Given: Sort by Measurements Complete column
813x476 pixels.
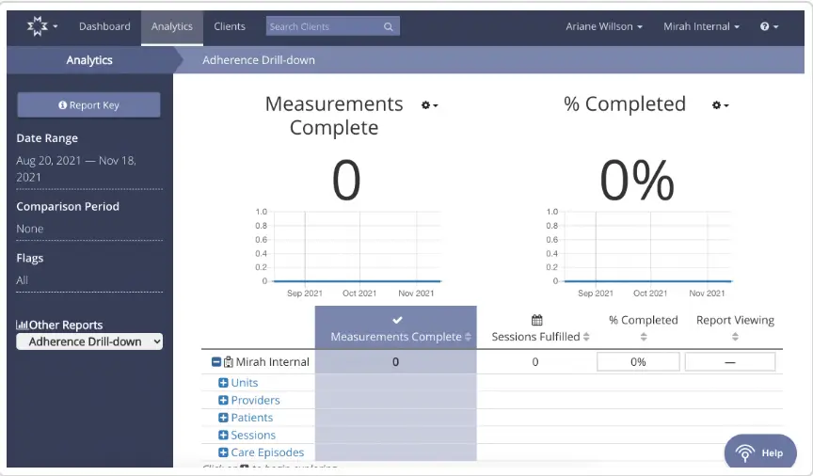Looking at the screenshot, I should coord(400,337).
